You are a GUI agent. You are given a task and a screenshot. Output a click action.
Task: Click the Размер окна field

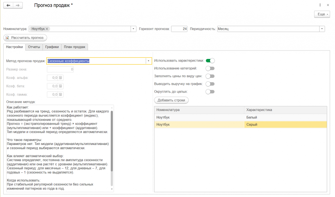[60, 69]
